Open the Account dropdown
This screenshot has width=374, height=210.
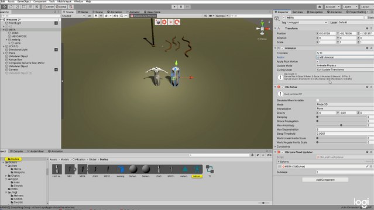(332, 6)
